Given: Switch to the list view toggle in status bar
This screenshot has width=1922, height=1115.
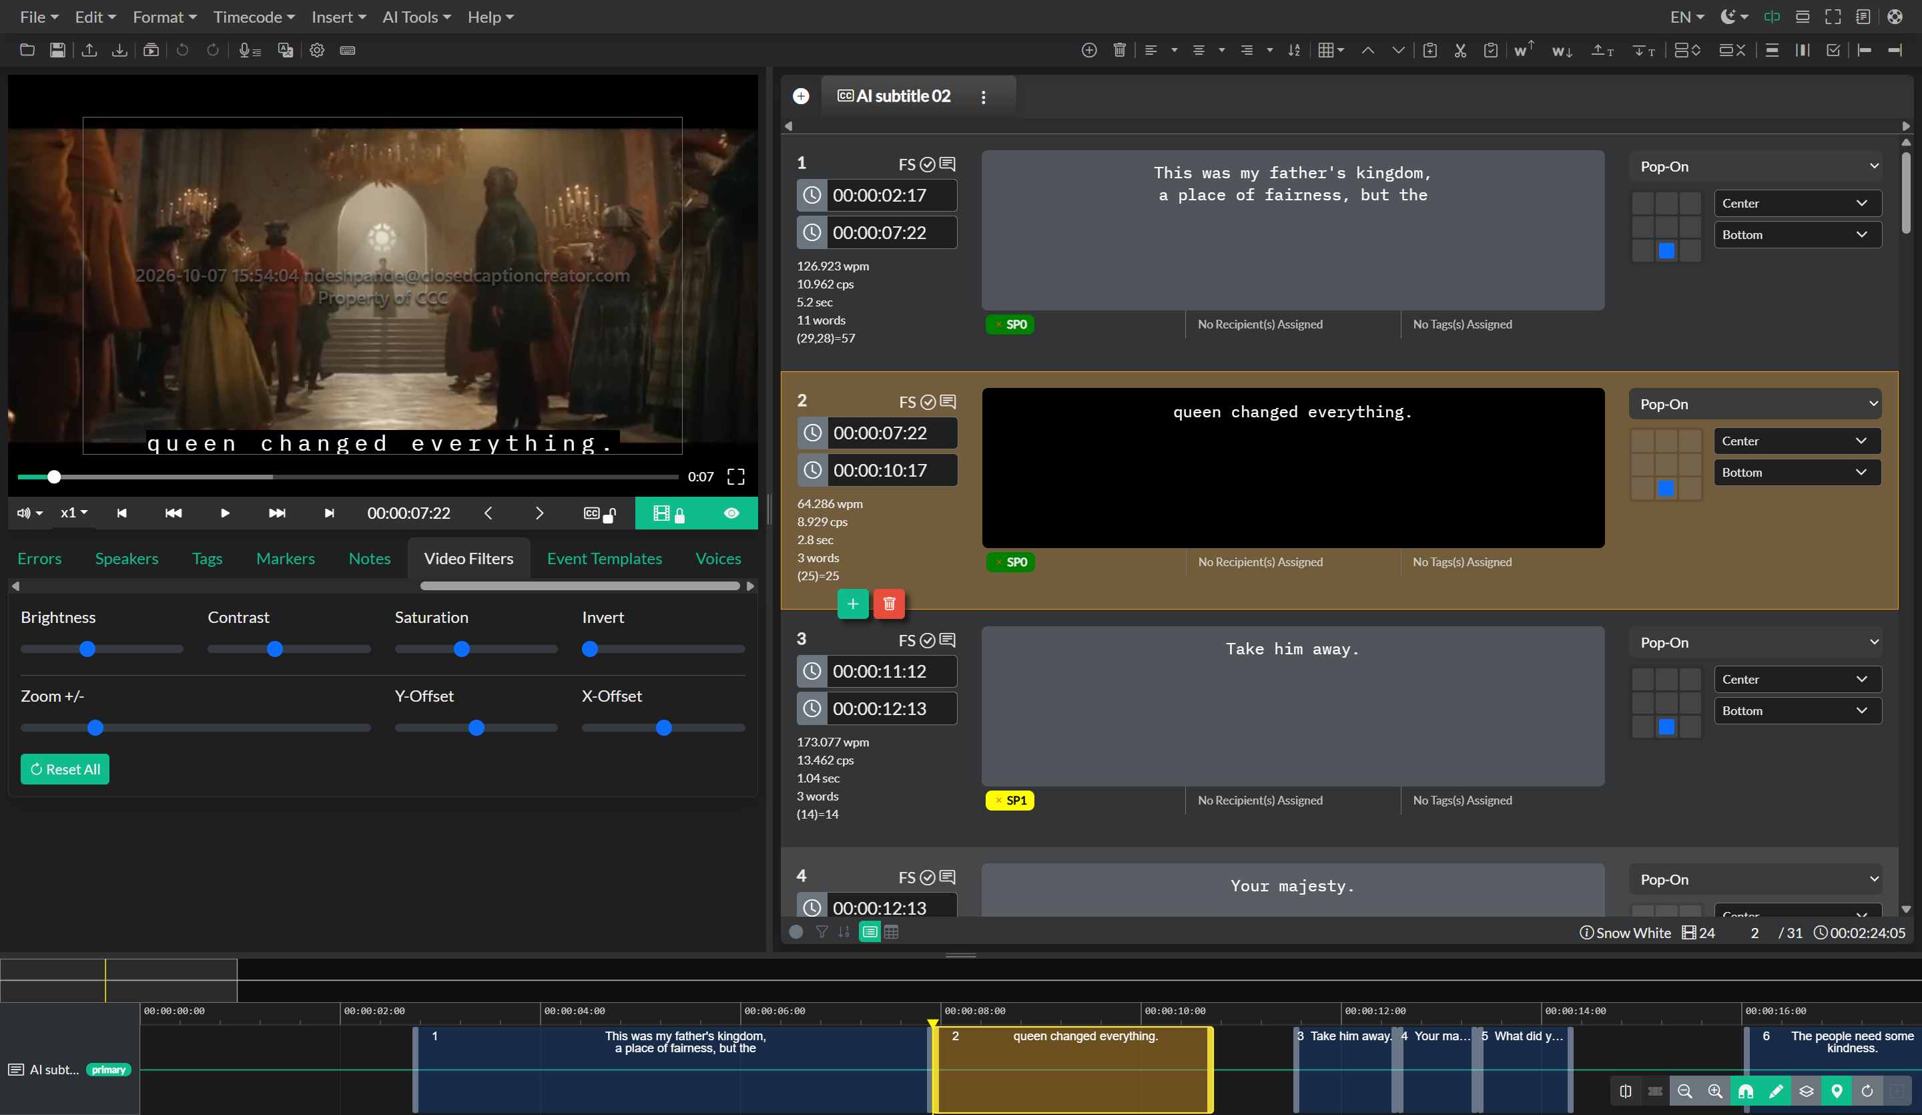Looking at the screenshot, I should [870, 932].
